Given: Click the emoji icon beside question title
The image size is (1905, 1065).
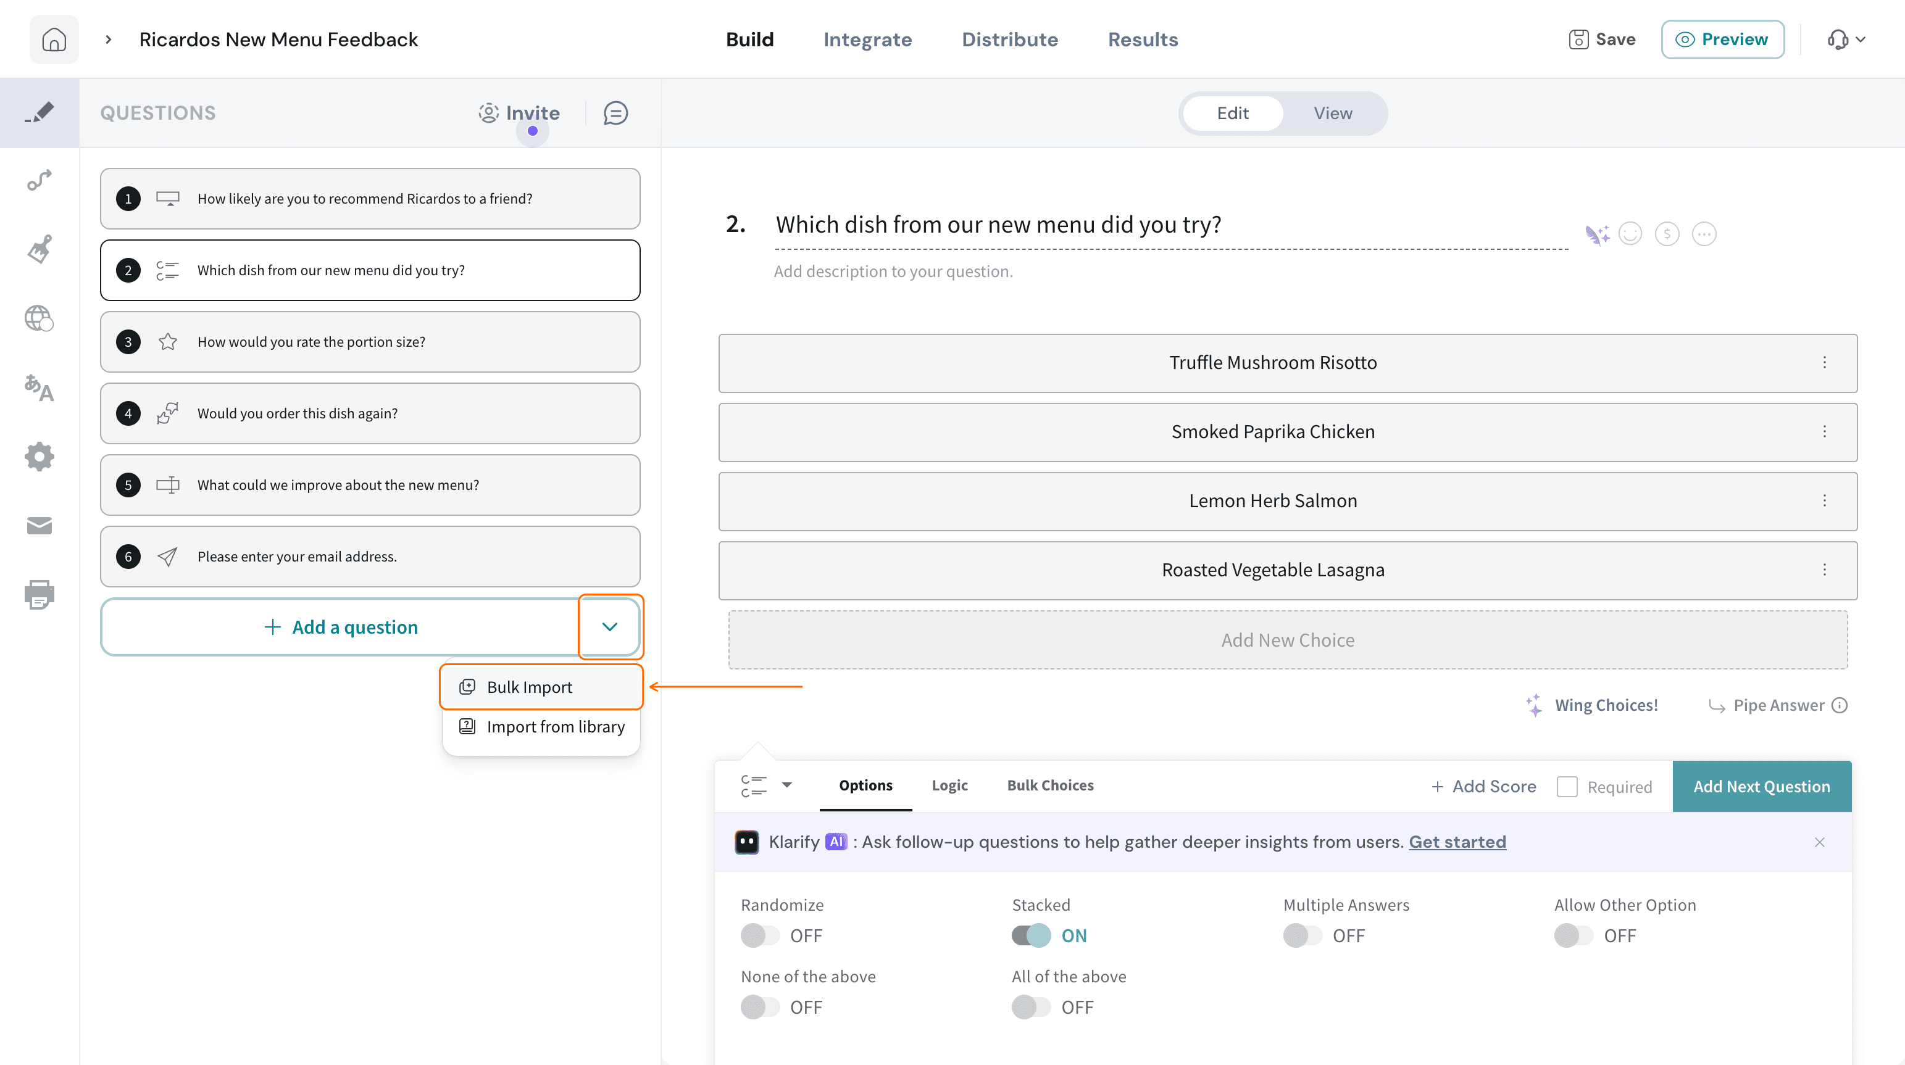Looking at the screenshot, I should tap(1630, 233).
